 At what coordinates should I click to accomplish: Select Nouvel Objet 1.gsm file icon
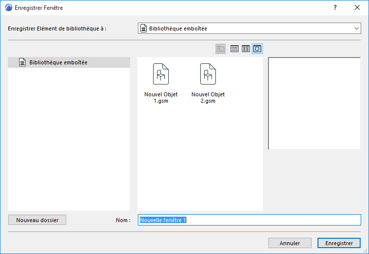[x=161, y=74]
